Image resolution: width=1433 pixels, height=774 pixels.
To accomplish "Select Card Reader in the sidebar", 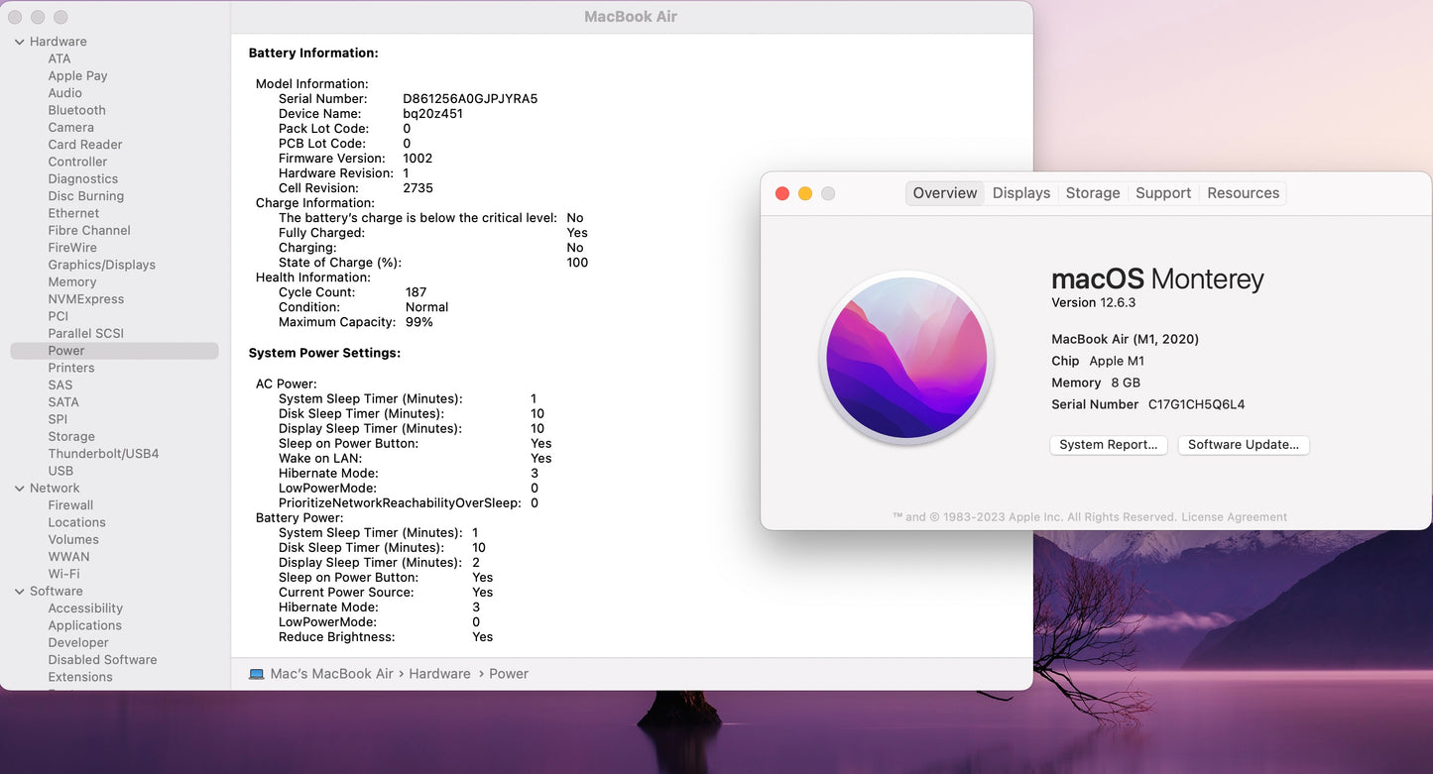I will pos(85,145).
